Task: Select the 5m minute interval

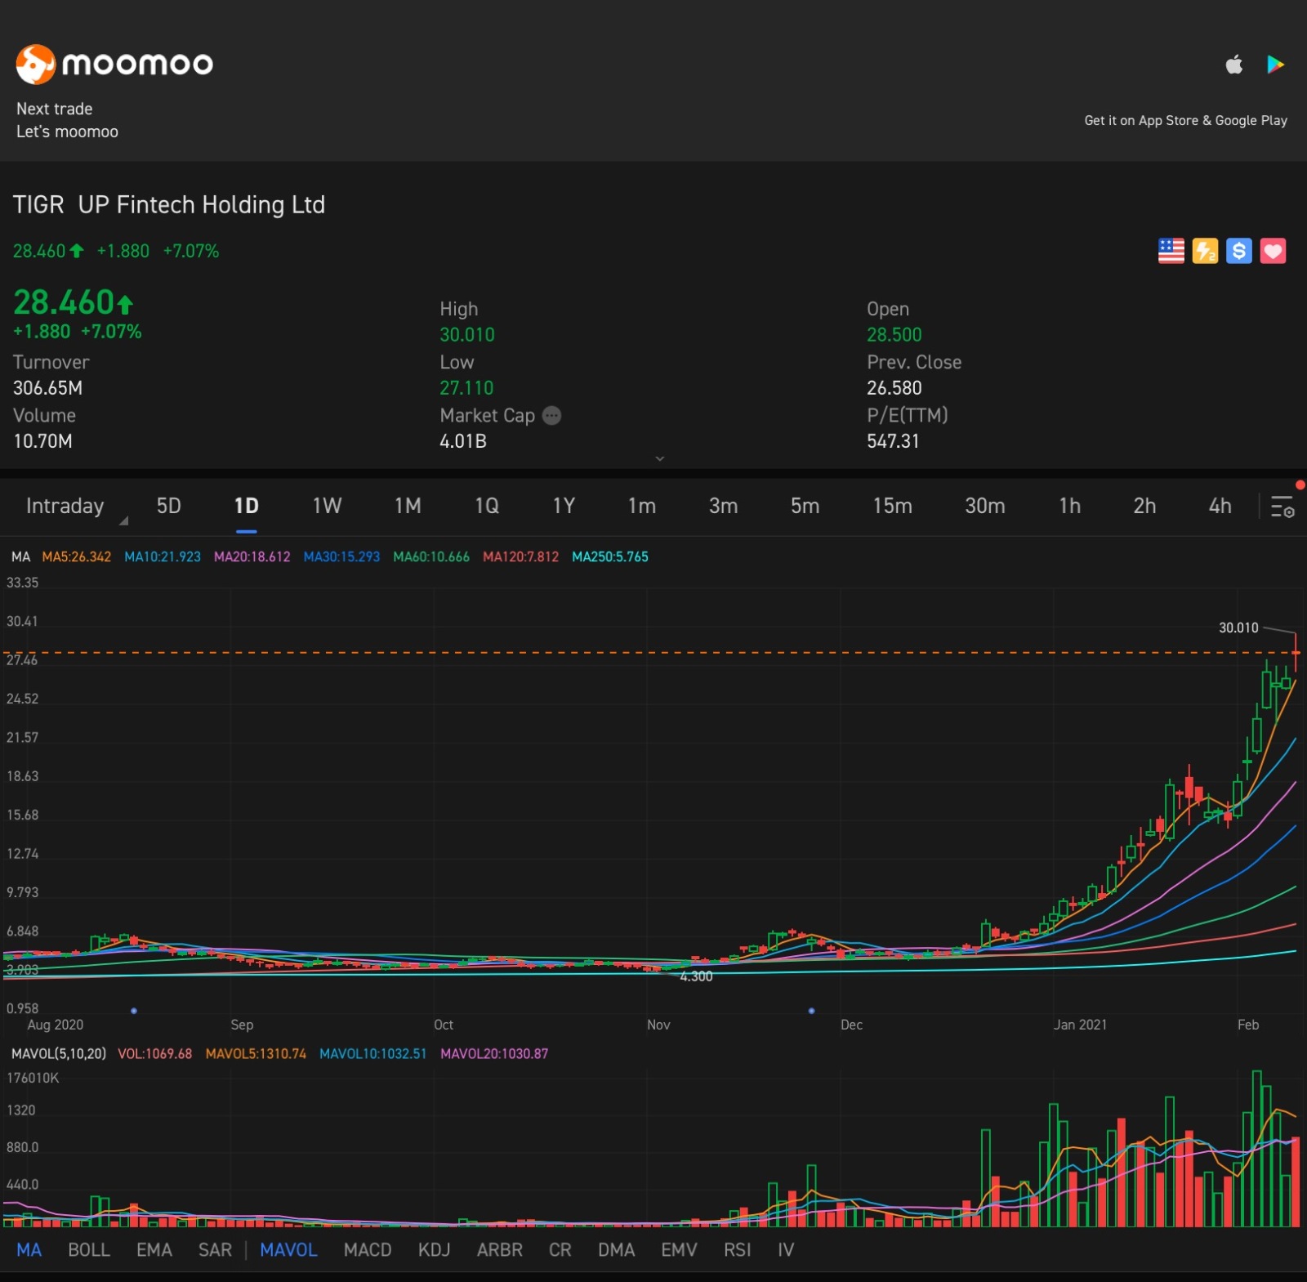Action: click(x=805, y=506)
